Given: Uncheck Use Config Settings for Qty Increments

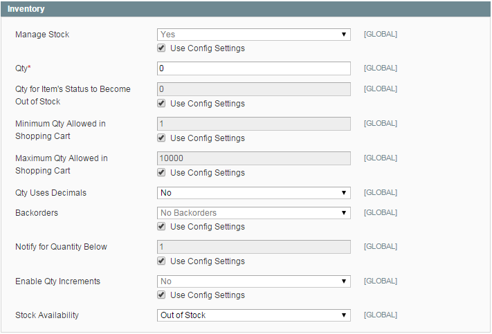Looking at the screenshot, I should [161, 295].
